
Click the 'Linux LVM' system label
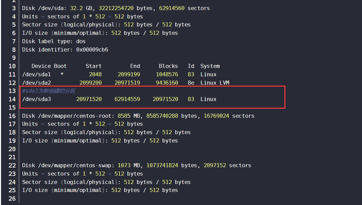point(215,83)
